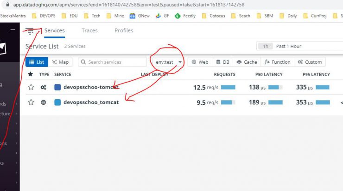Image resolution: width=343 pixels, height=191 pixels.
Task: Click the 2 Services count label
Action: [x=75, y=47]
